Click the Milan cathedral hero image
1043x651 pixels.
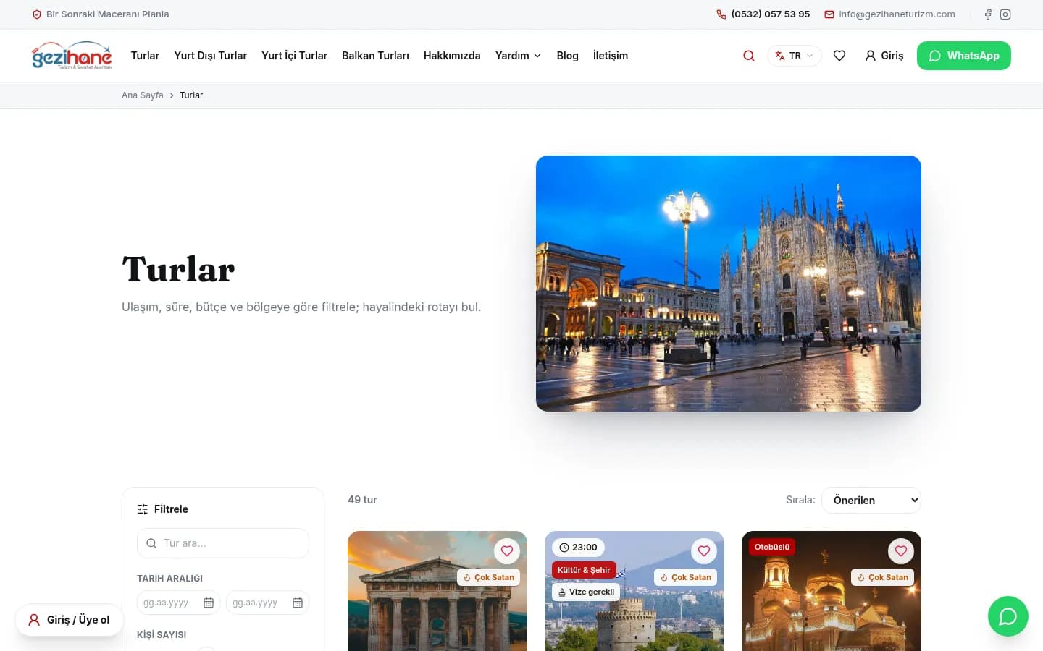[x=729, y=284]
